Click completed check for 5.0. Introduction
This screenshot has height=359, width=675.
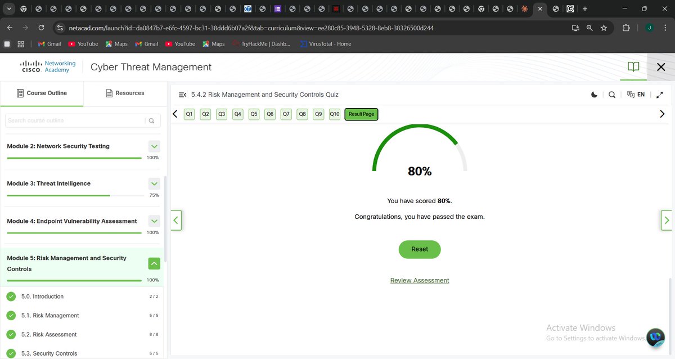coord(11,297)
